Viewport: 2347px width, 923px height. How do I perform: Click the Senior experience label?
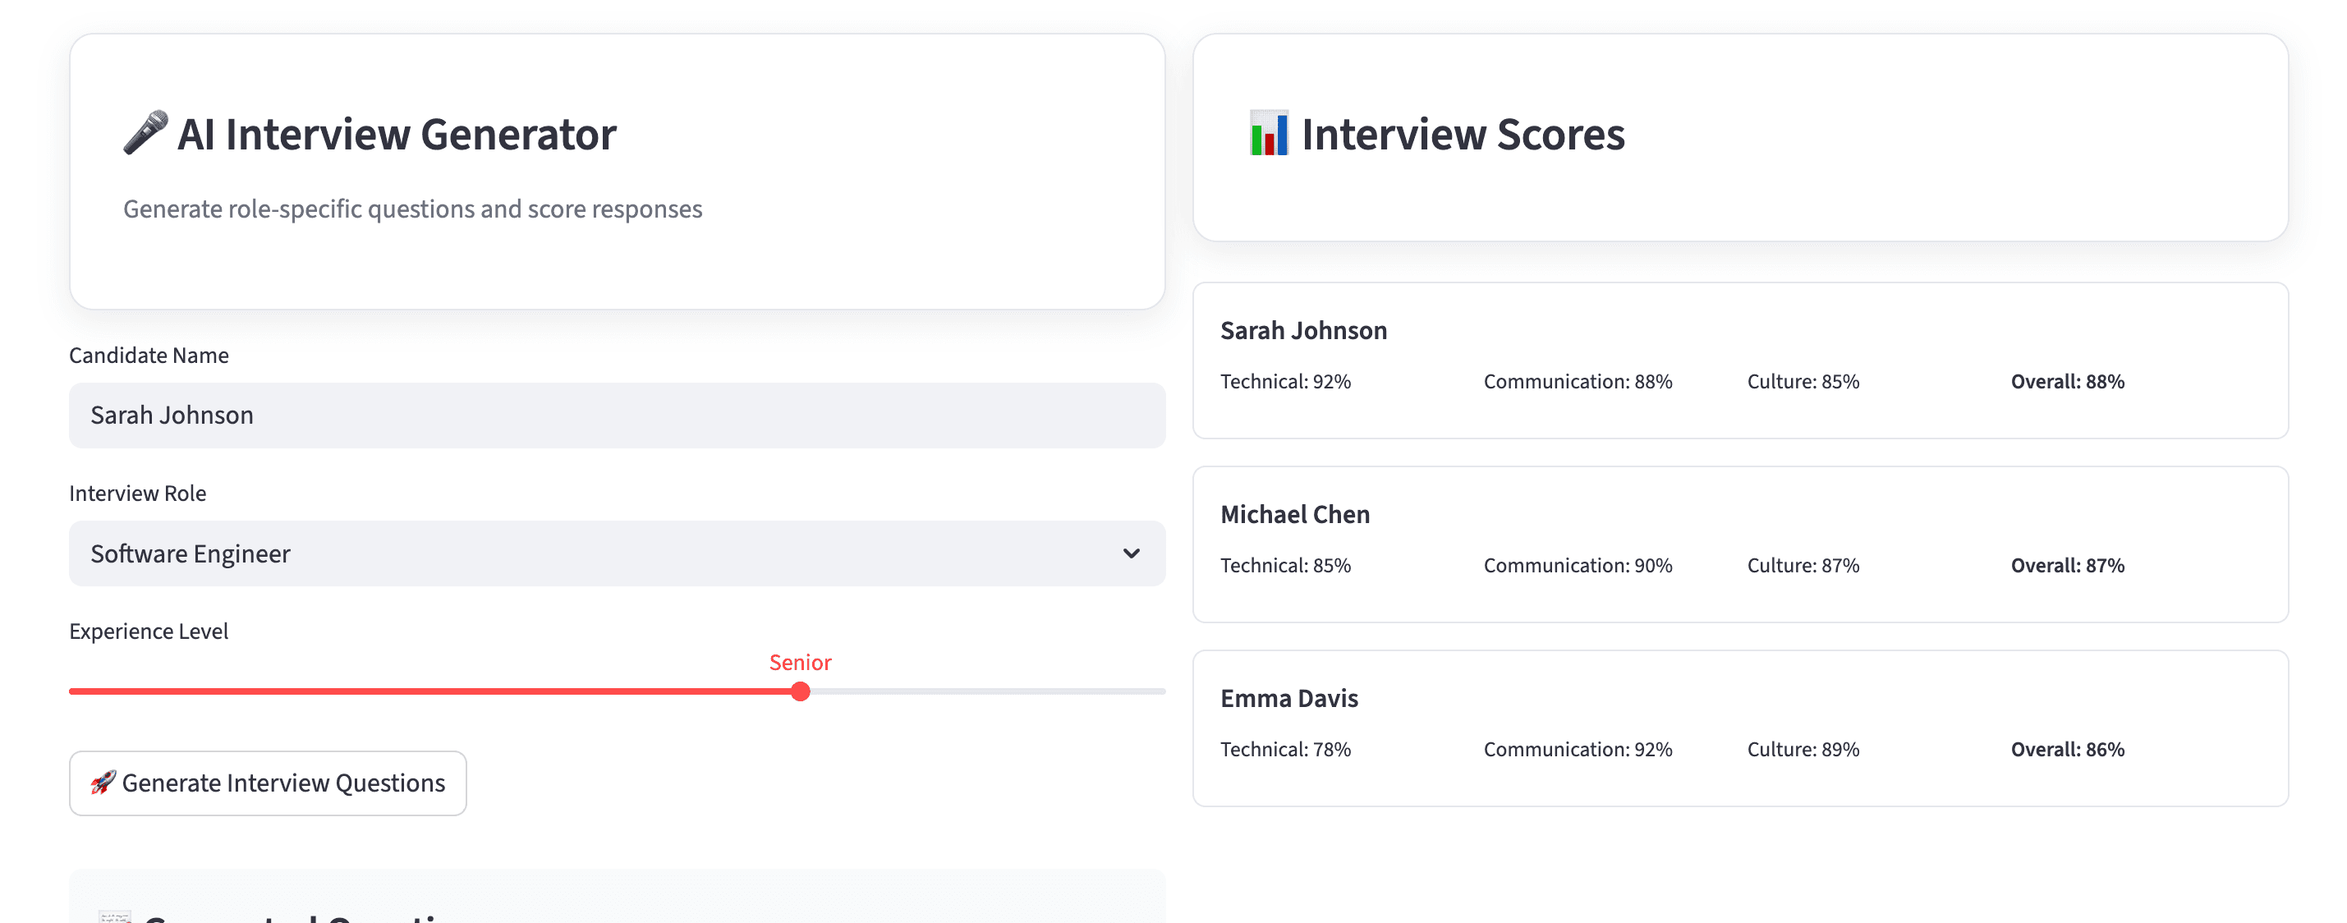click(800, 663)
